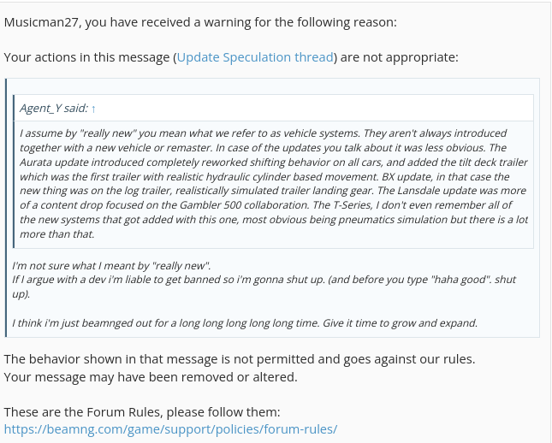Screen dimensions: 552x443
Task: Click the Agent_Y said attribution header
Action: [x=54, y=108]
